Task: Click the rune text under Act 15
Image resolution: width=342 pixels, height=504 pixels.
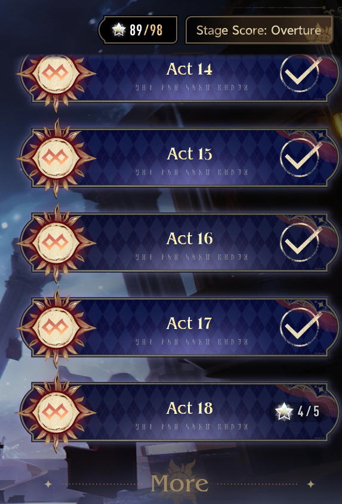Action: pyautogui.click(x=192, y=173)
